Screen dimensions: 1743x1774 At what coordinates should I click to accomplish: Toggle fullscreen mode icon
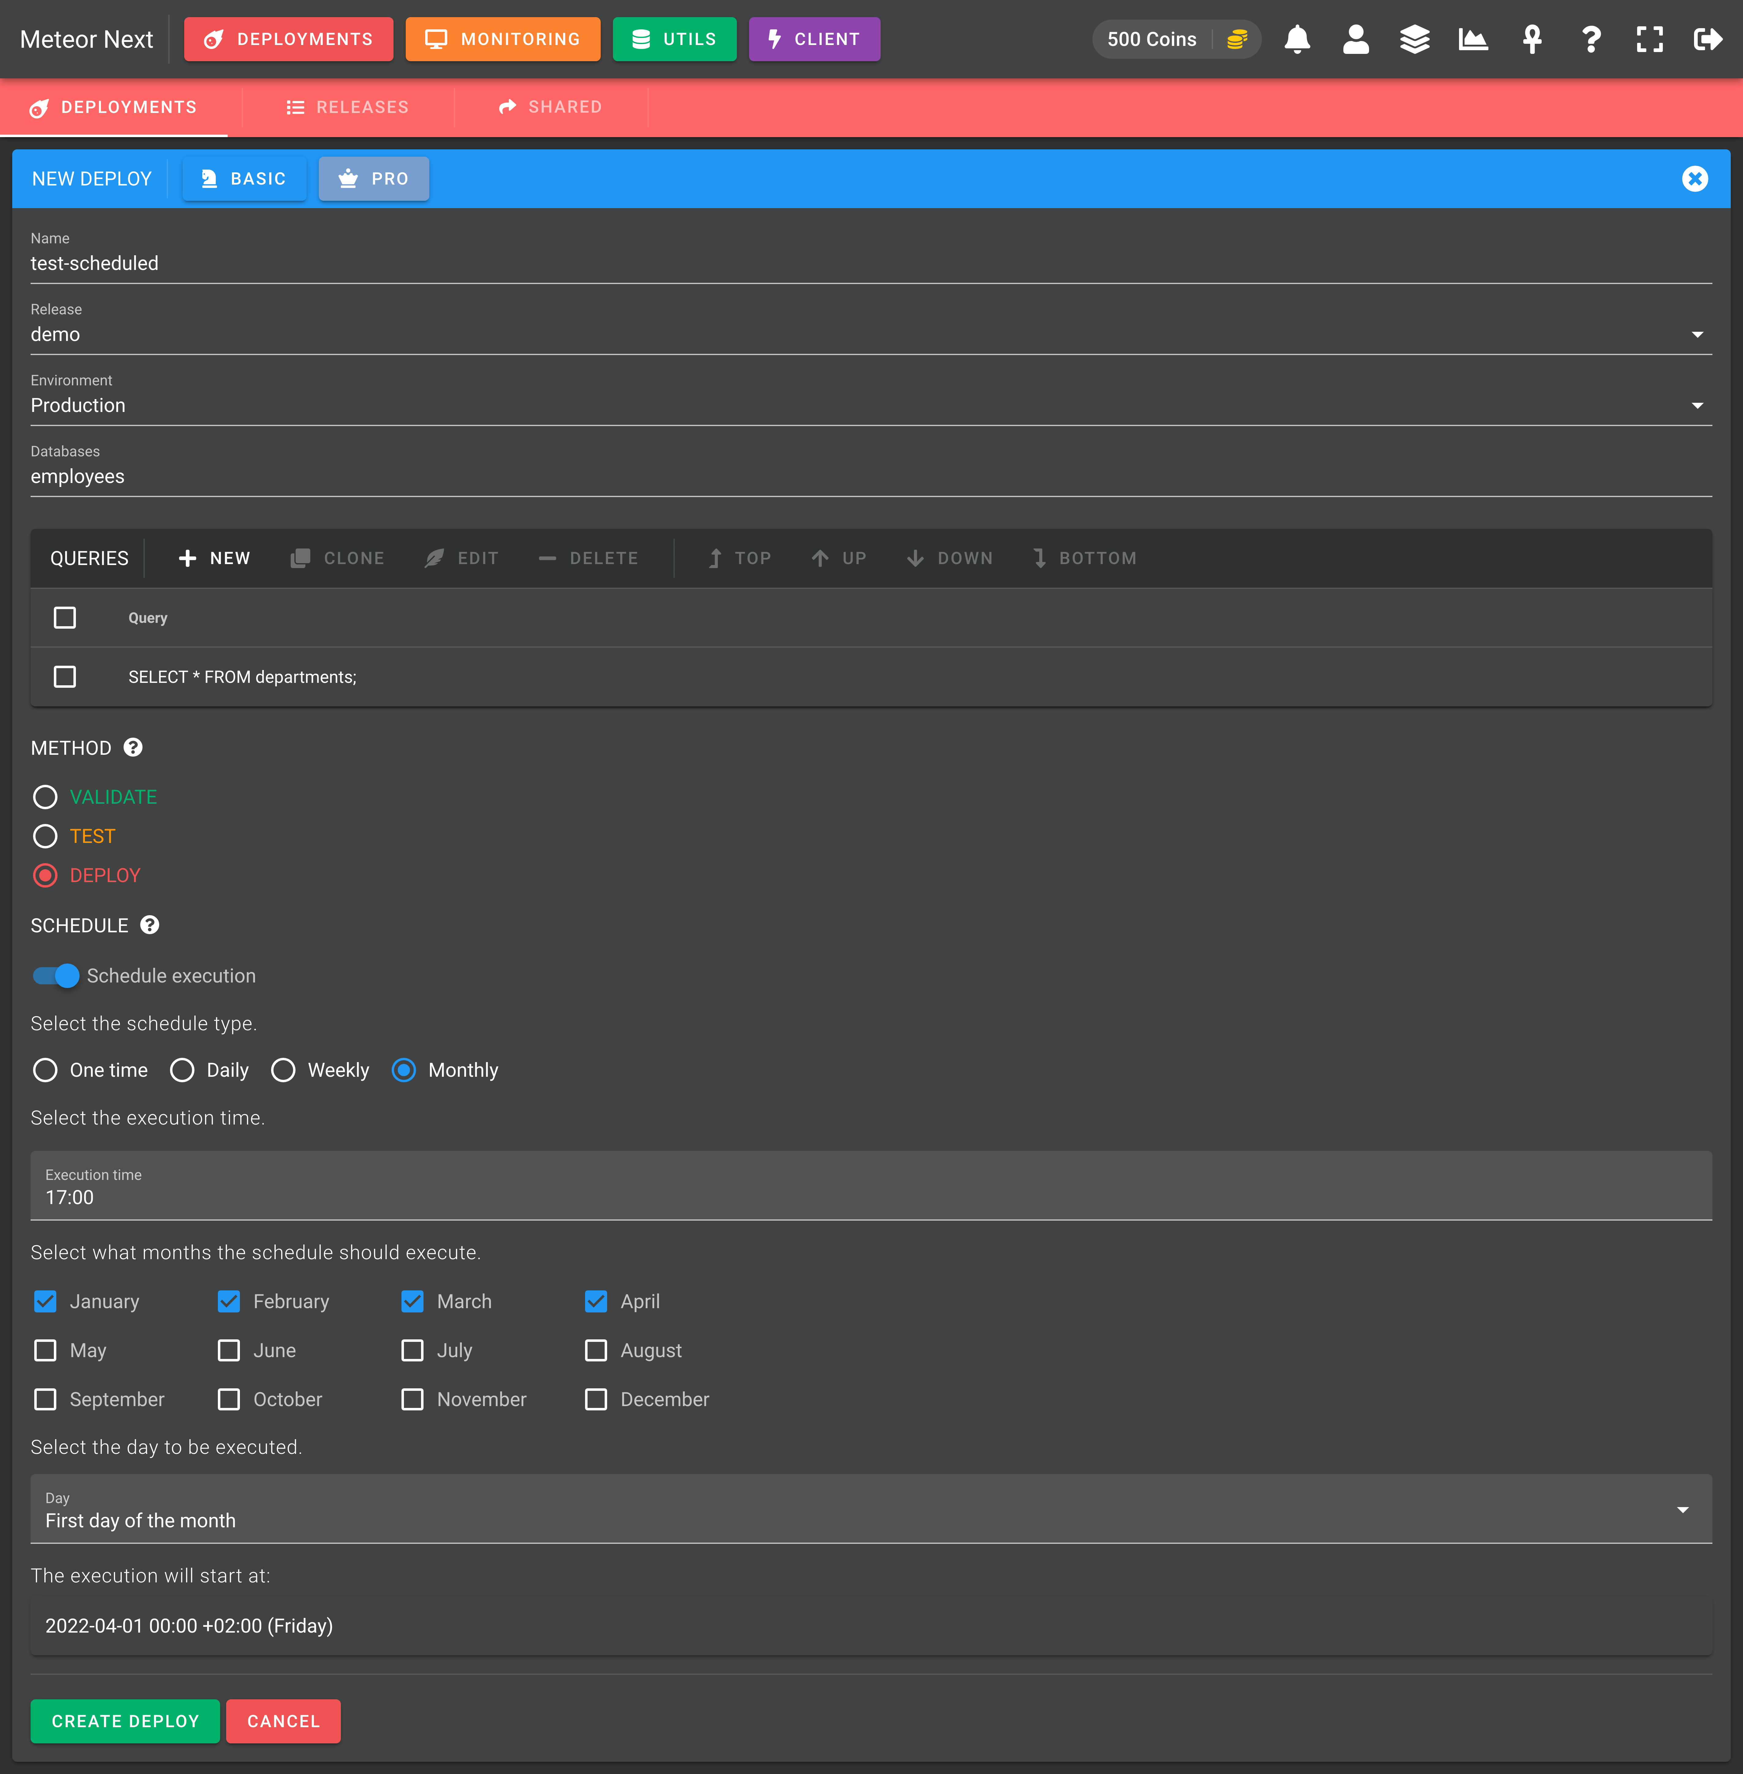(1650, 39)
